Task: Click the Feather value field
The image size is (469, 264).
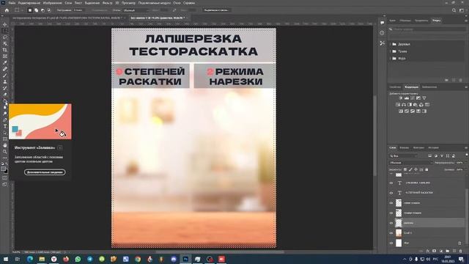Action: (x=79, y=10)
